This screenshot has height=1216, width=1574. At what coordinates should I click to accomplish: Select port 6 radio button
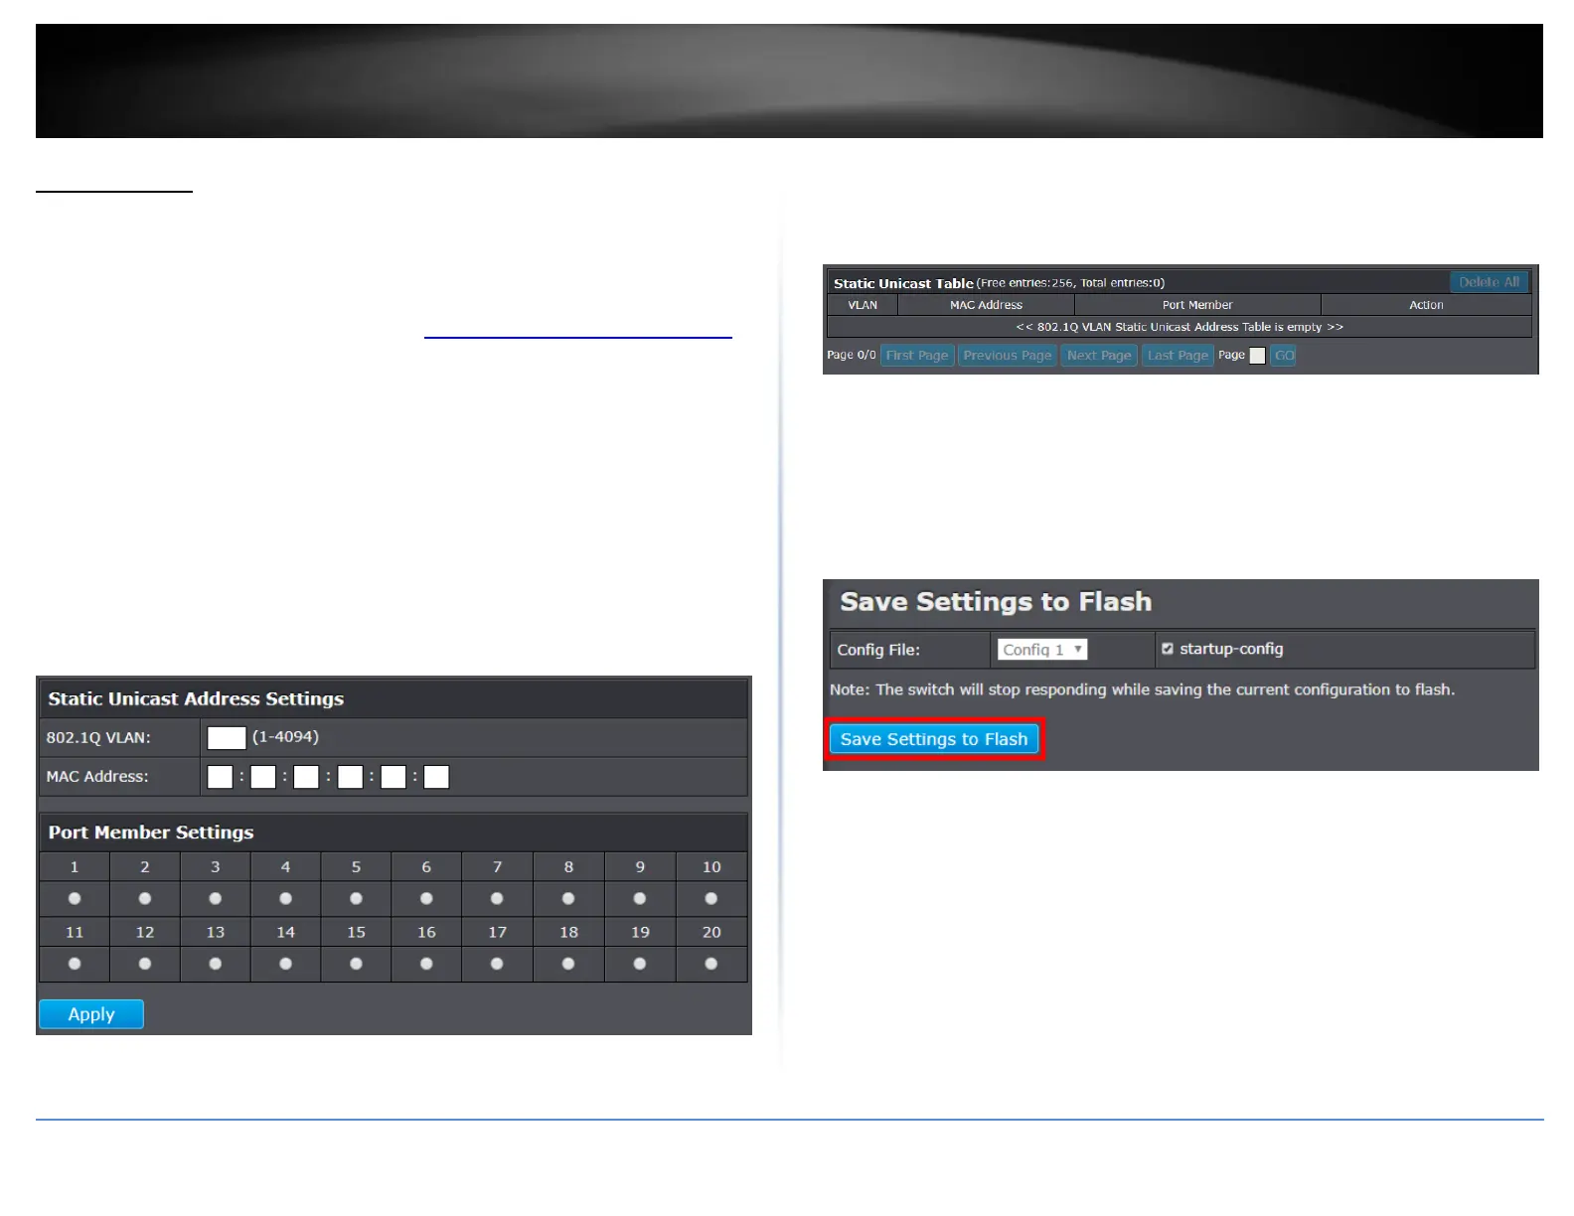click(x=426, y=899)
